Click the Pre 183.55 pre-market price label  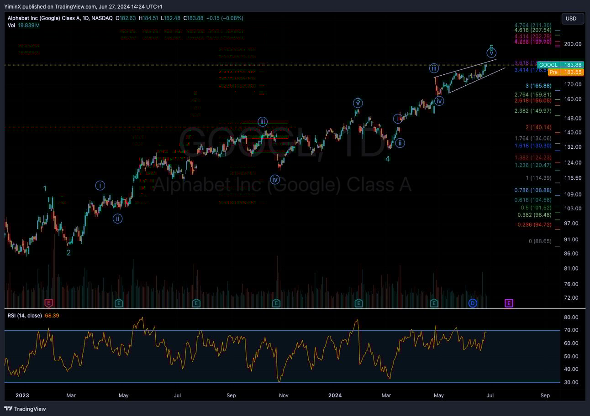coord(566,73)
